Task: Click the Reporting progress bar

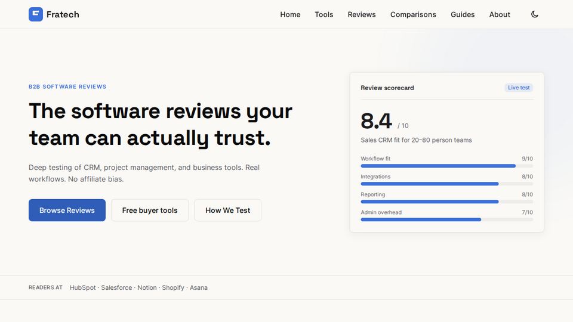Action: coord(446,202)
